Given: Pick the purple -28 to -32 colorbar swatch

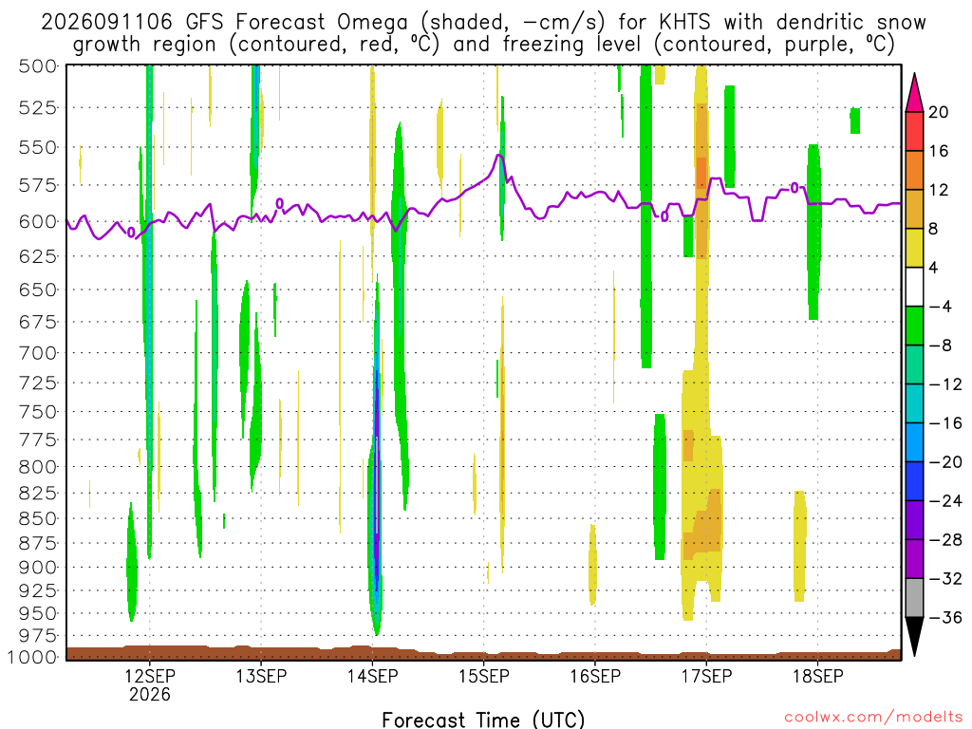Looking at the screenshot, I should pos(914,558).
